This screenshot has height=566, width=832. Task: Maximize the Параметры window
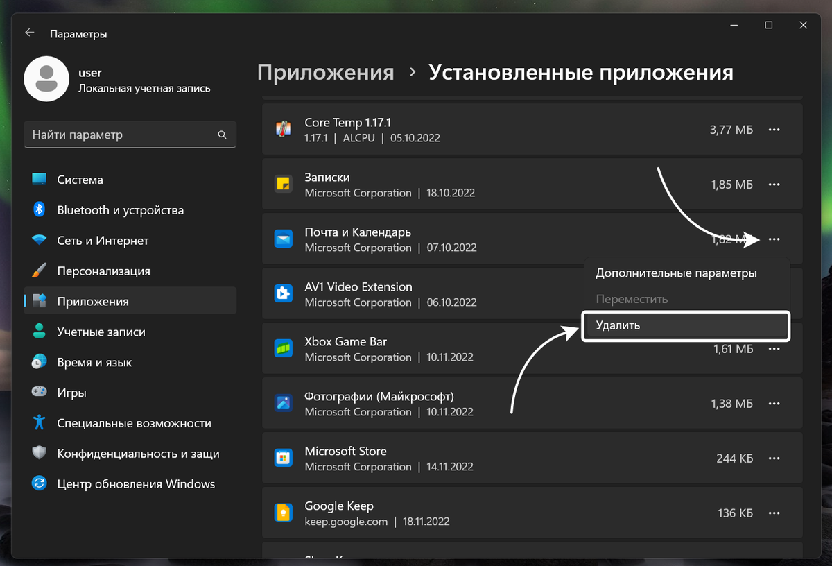point(768,25)
